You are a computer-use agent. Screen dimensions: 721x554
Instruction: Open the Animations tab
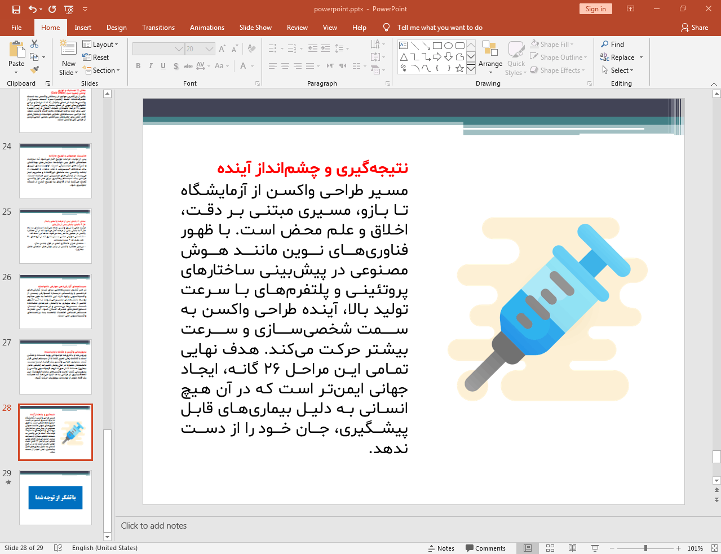[207, 28]
